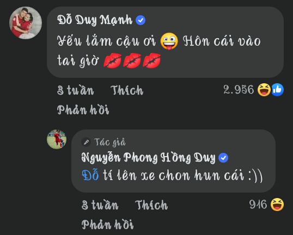The image size is (293, 235).
Task: Reply to Hồng Duy's comment via Phản hồi
Action: point(107,225)
